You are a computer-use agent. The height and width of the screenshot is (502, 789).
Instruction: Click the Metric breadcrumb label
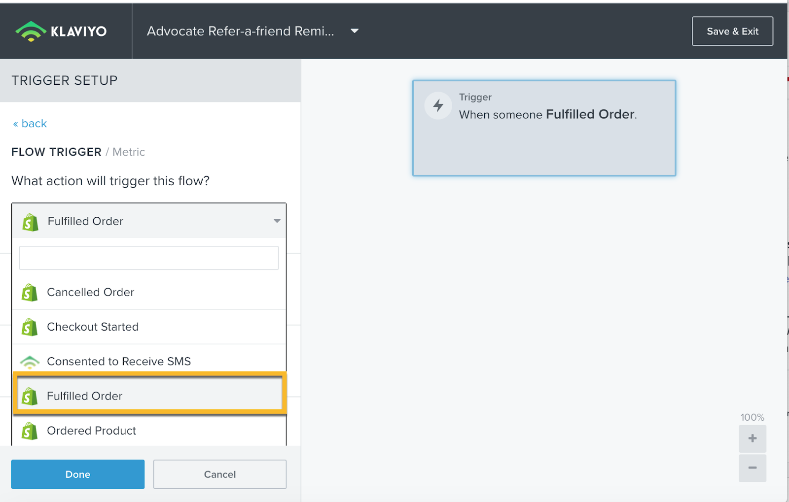(129, 152)
